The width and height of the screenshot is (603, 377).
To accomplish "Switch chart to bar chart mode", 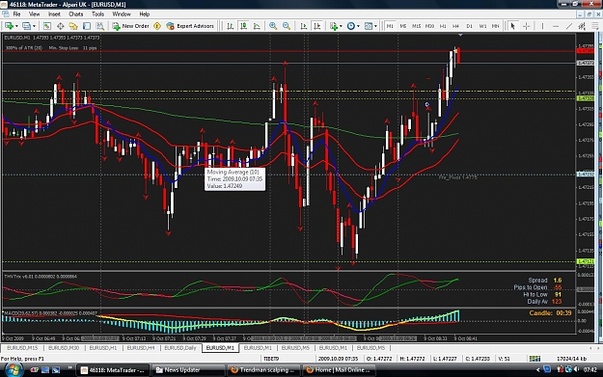I will [230, 26].
